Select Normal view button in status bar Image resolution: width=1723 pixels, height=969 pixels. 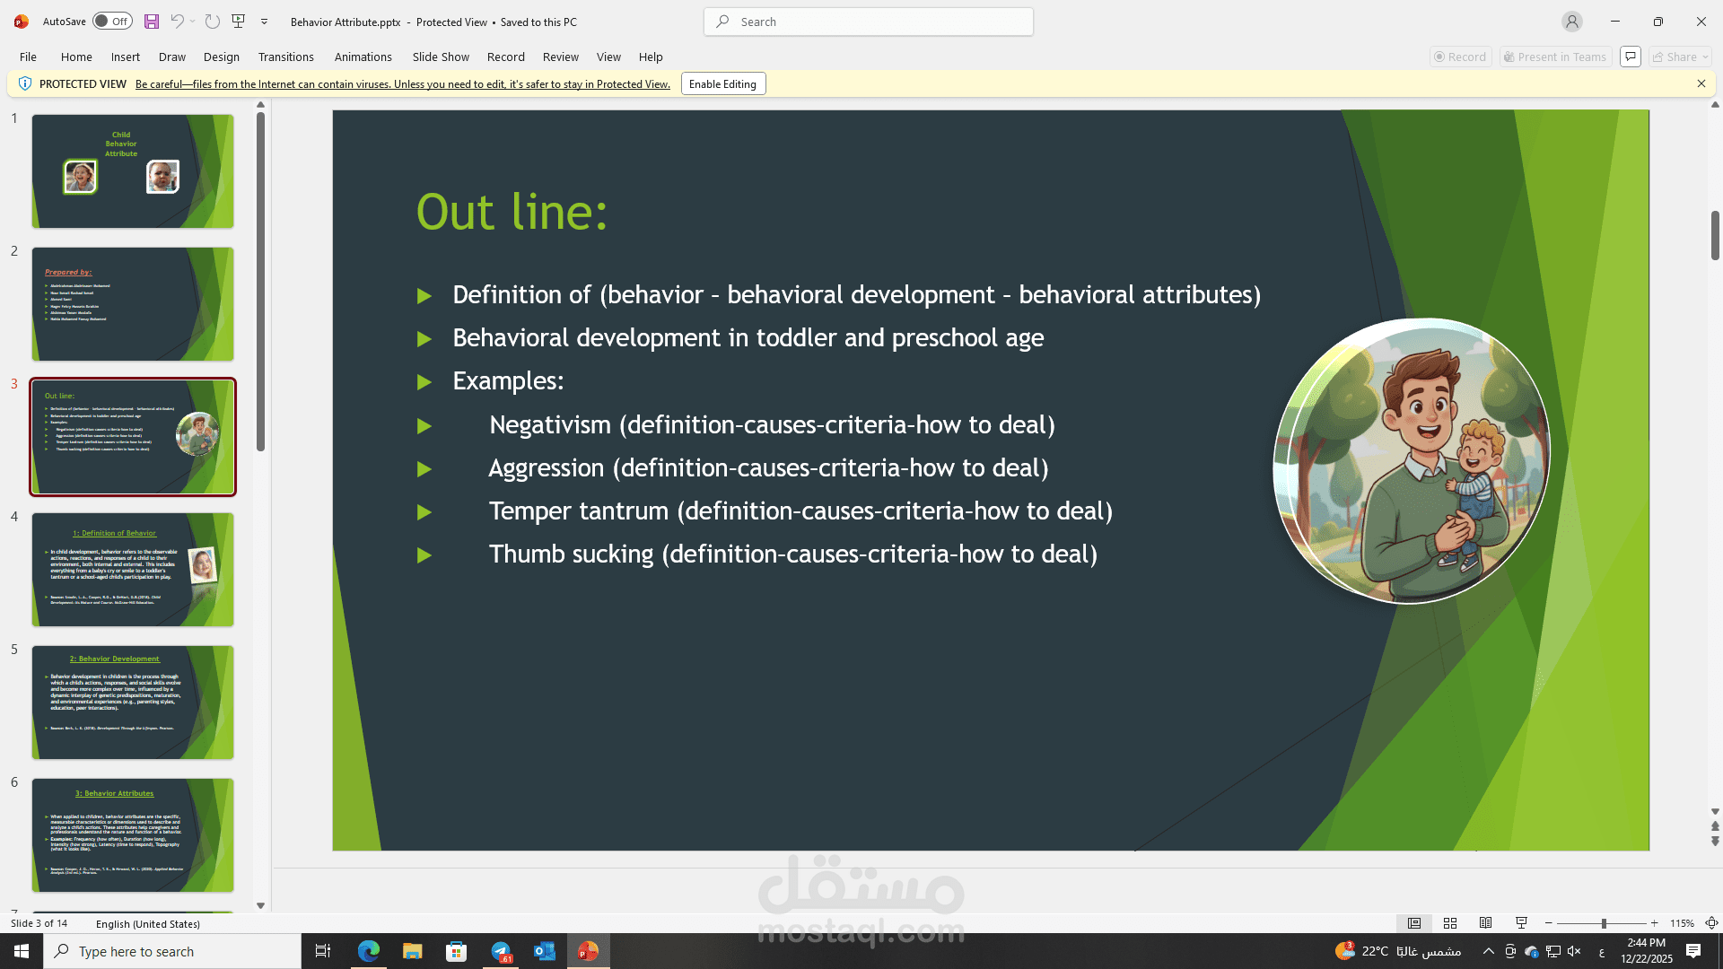(x=1414, y=923)
